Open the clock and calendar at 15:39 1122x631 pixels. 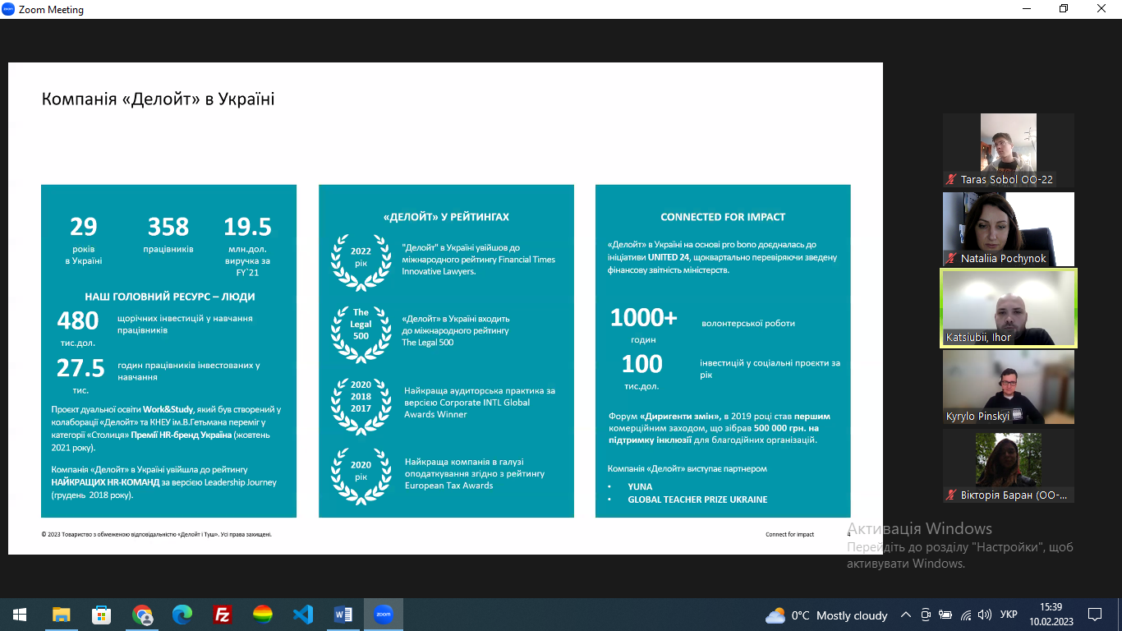(x=1051, y=615)
